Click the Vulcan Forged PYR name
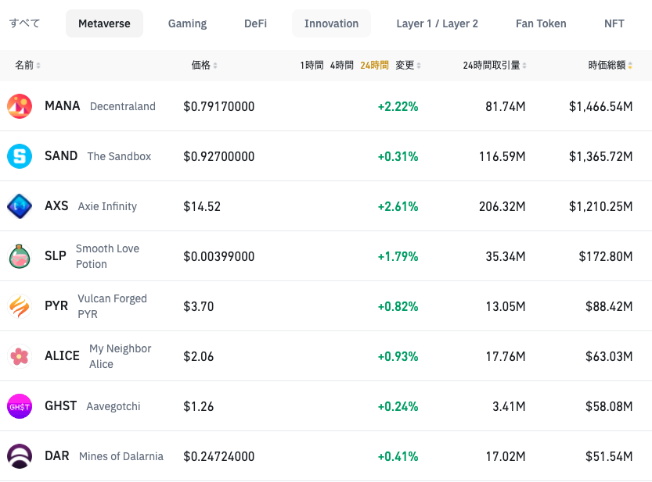Screen dimensions: 652x482 click(x=112, y=306)
